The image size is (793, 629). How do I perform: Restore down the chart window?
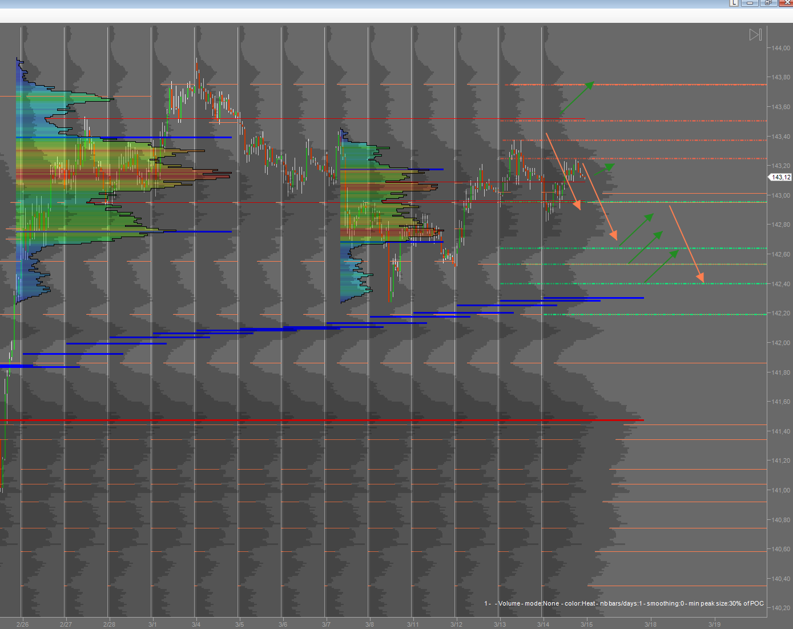(x=768, y=3)
